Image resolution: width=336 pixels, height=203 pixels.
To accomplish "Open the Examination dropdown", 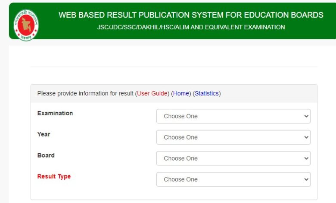I will 233,116.
